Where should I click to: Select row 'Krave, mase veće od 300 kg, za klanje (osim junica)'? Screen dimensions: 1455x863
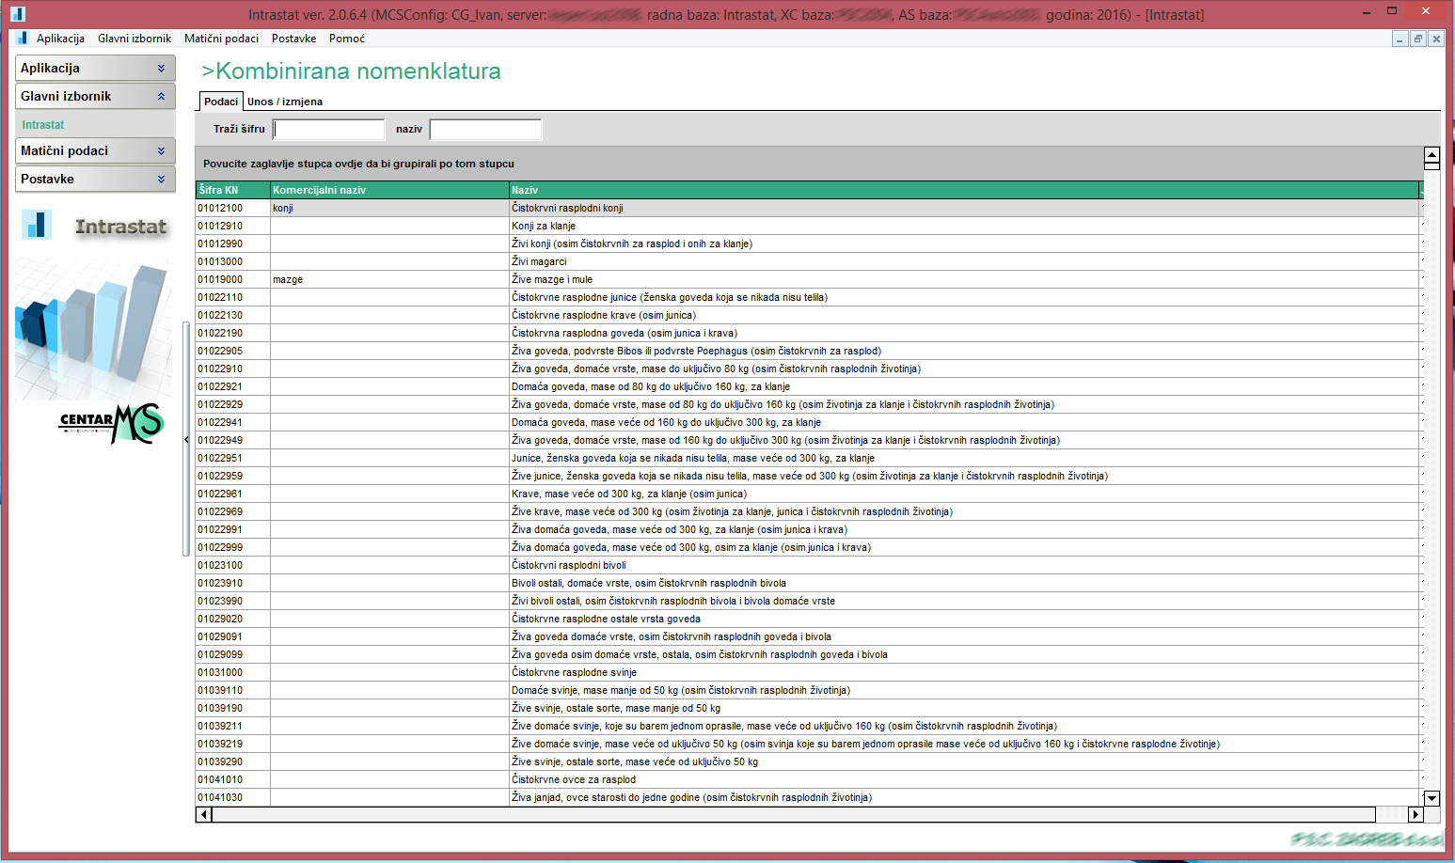click(x=809, y=494)
